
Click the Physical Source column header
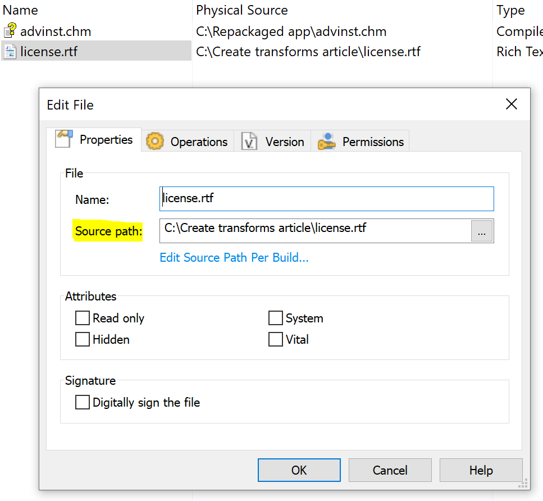pyautogui.click(x=241, y=10)
